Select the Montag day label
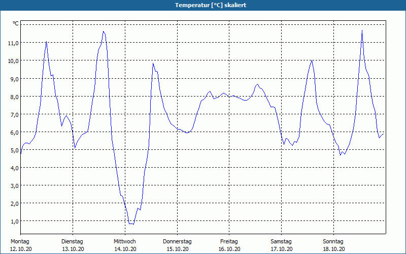Screen dimensions: 406x254 tap(20, 242)
